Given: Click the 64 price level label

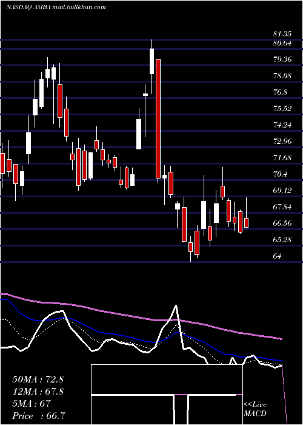Looking at the screenshot, I should (278, 256).
